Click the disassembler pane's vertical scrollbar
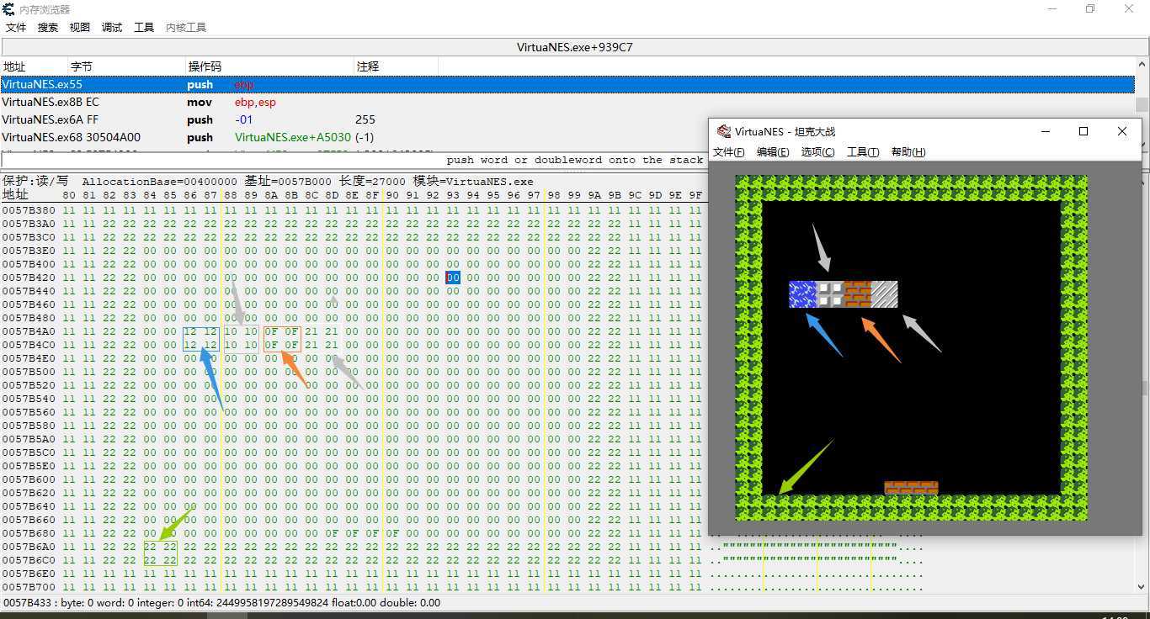Screen dimensions: 1150x619 1142,105
